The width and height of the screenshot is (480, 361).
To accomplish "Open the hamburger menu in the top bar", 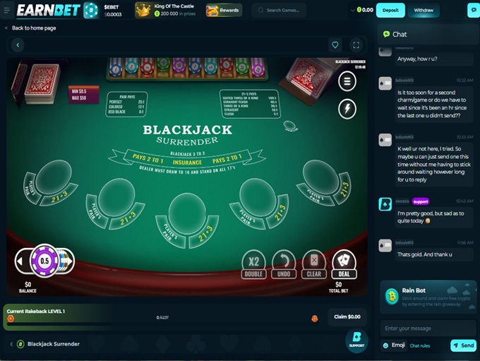I will coord(7,10).
